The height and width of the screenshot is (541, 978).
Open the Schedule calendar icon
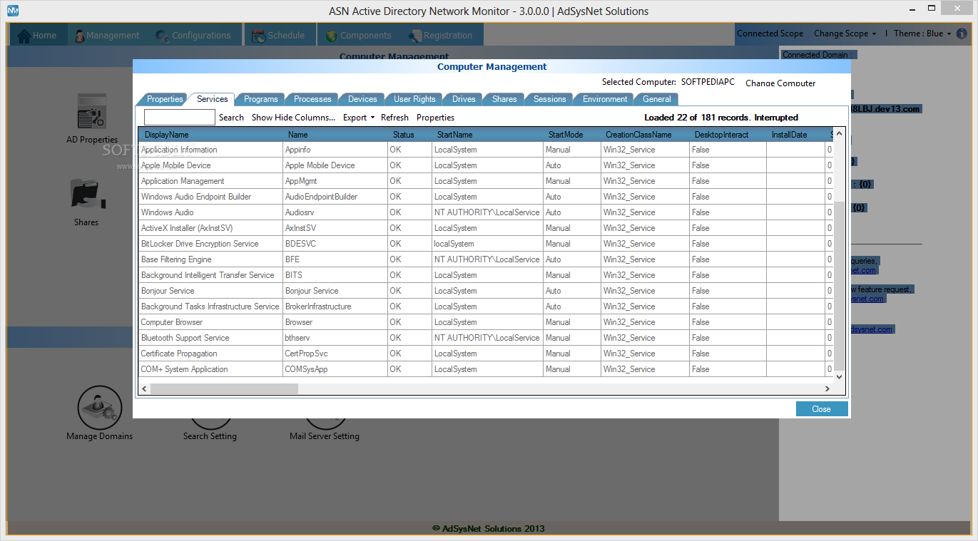click(258, 35)
